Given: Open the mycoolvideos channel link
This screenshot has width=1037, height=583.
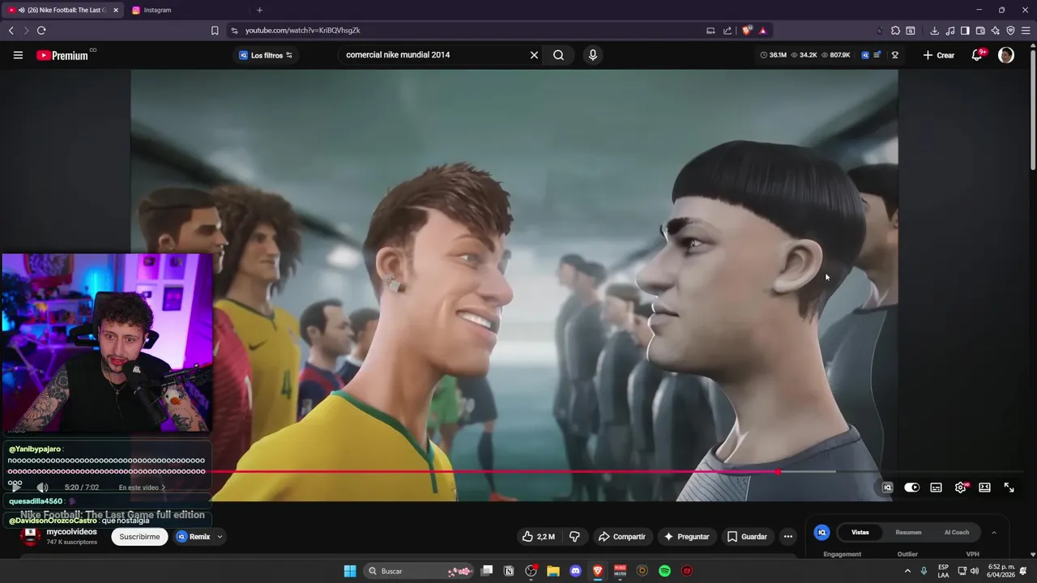Looking at the screenshot, I should pyautogui.click(x=71, y=532).
